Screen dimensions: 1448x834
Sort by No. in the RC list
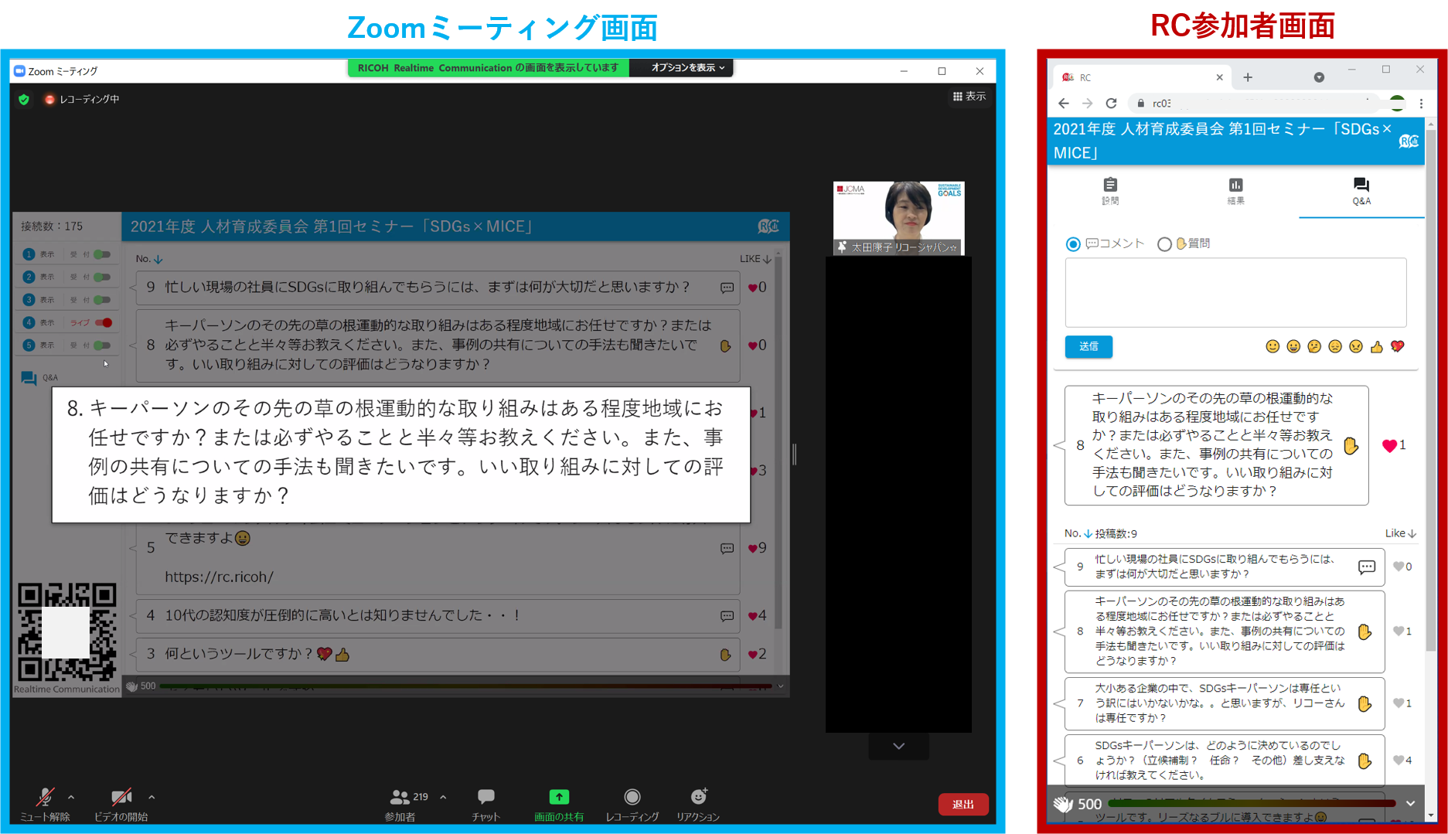(x=1078, y=533)
